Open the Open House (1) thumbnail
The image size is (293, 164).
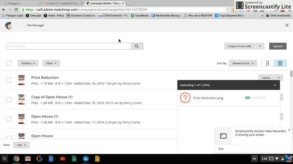[x=22, y=119]
